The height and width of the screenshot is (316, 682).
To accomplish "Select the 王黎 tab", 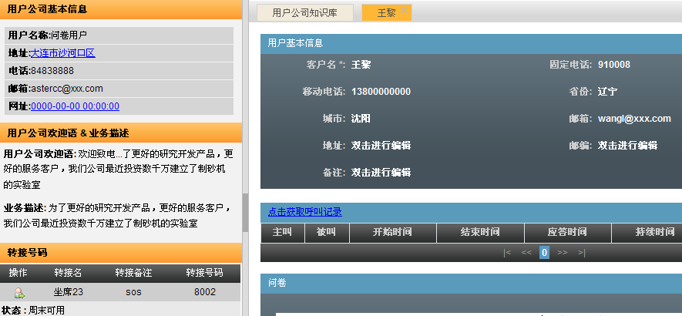I will (385, 13).
